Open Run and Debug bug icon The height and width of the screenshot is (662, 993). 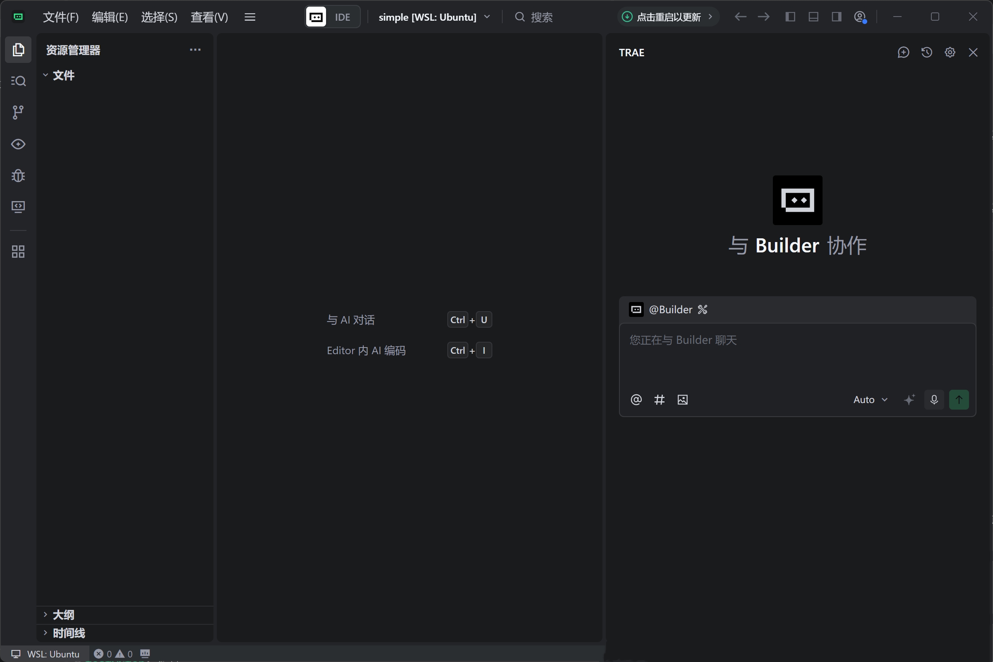pos(18,175)
